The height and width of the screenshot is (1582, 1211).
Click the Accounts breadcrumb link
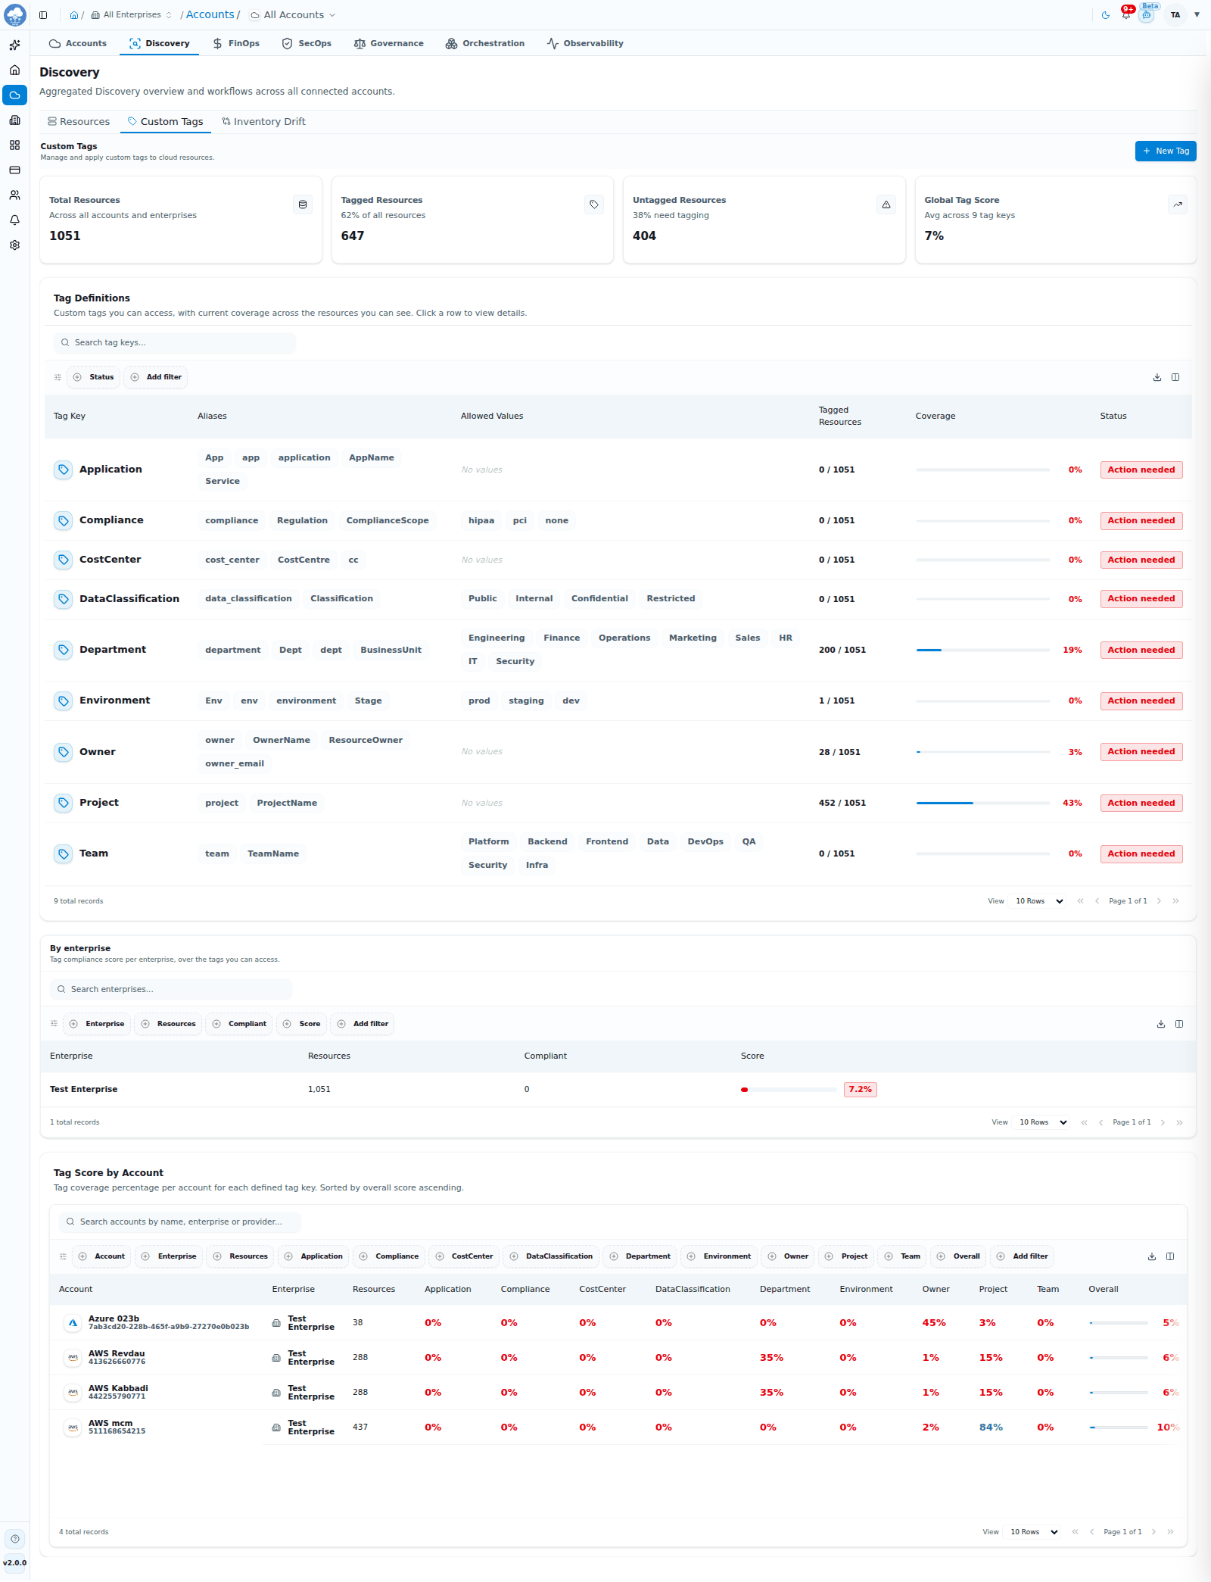click(x=210, y=15)
